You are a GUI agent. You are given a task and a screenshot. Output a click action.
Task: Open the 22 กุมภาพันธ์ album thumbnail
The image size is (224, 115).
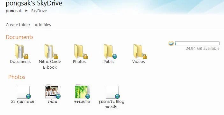pyautogui.click(x=24, y=92)
